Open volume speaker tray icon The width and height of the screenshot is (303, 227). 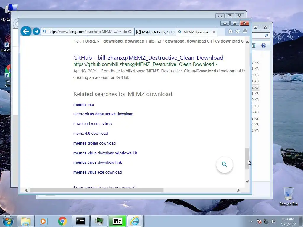tap(273, 221)
